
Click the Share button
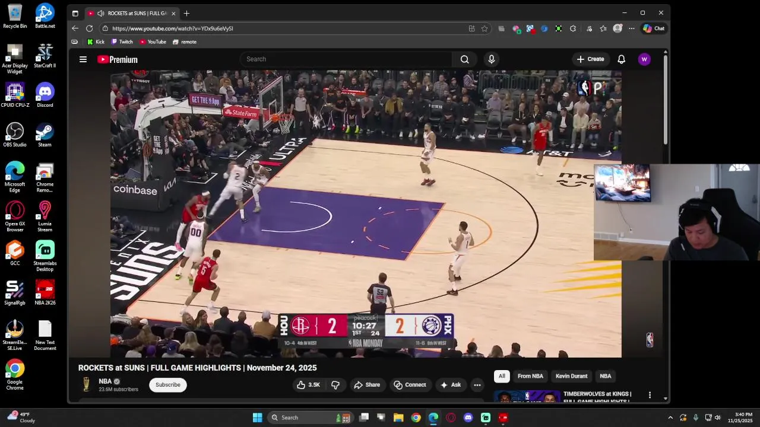click(367, 385)
